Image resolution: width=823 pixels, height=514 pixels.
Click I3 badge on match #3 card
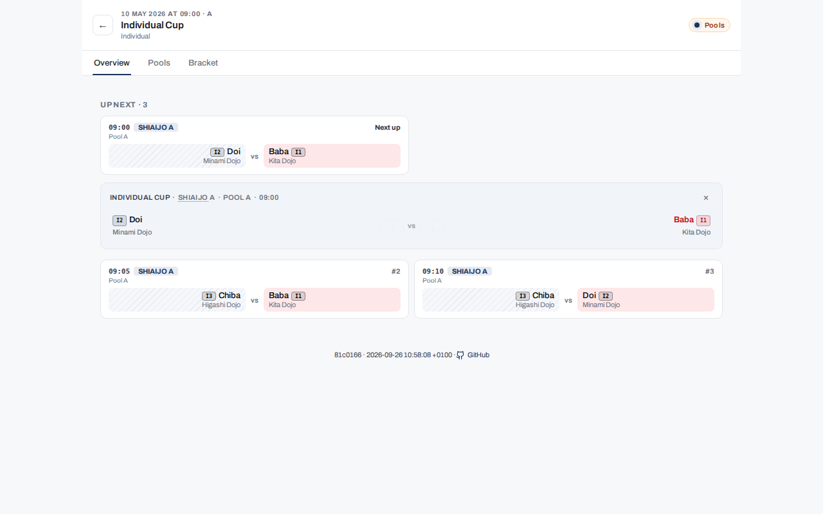[x=523, y=296]
